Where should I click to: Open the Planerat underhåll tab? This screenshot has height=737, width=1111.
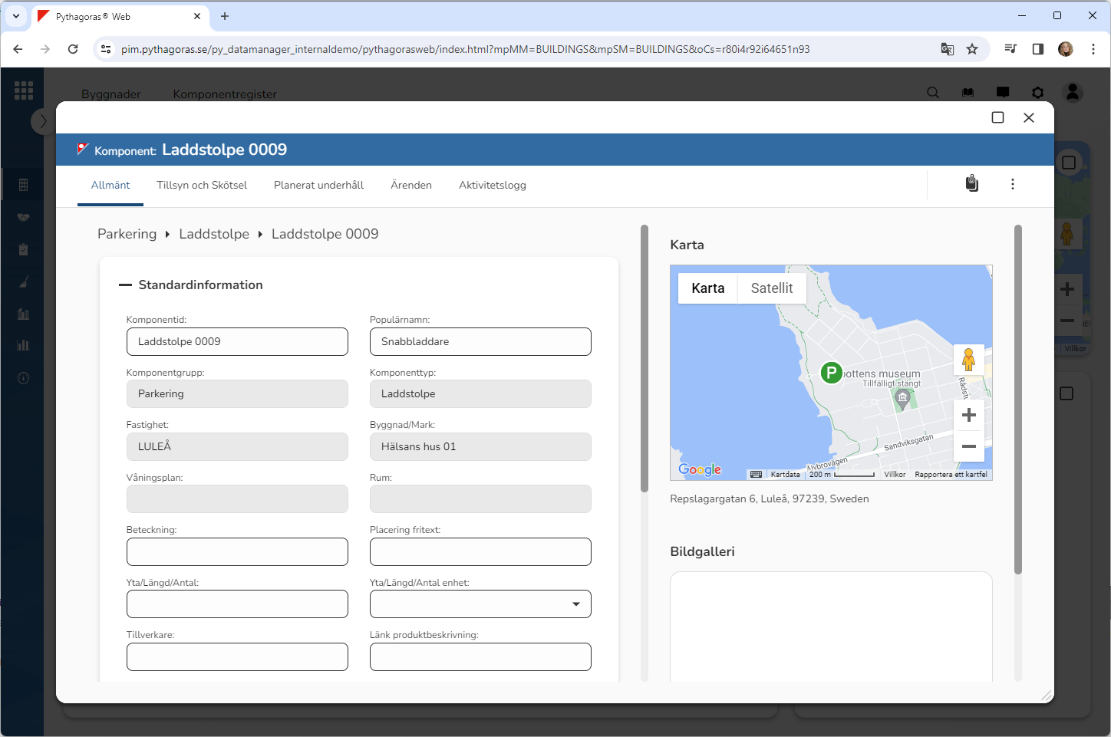(318, 186)
